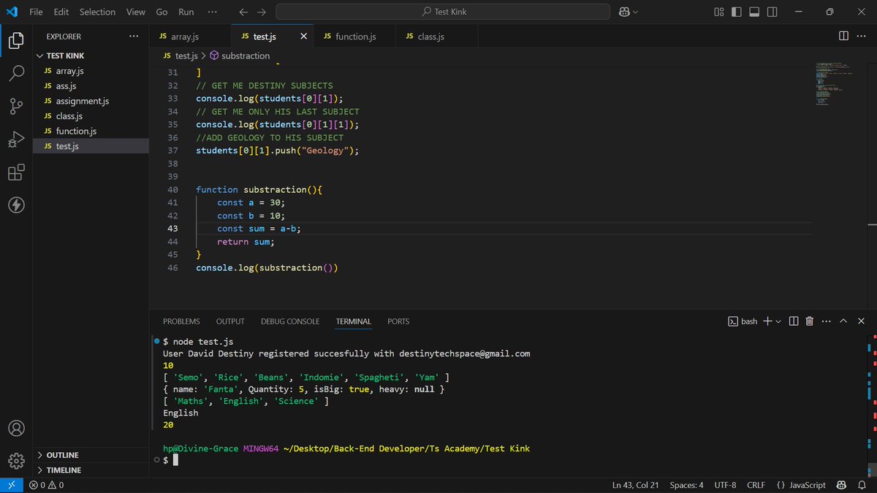The height and width of the screenshot is (493, 877).
Task: Go forward with the right arrow
Action: [262, 12]
